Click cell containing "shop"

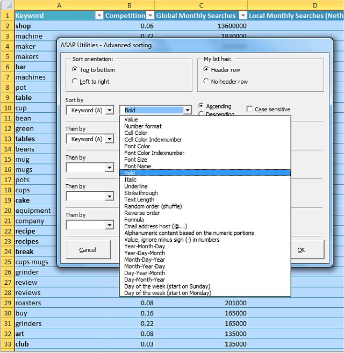(x=59, y=26)
